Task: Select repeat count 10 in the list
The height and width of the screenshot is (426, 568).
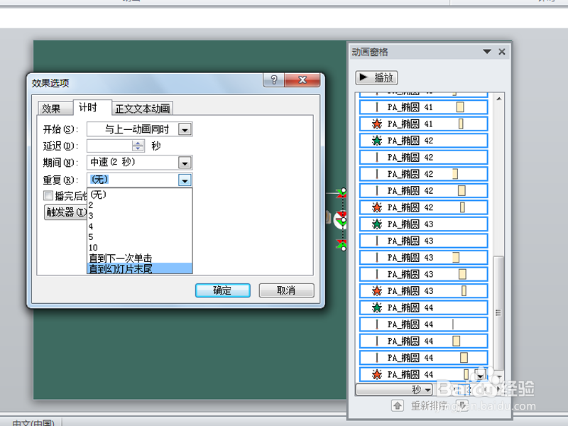Action: click(139, 247)
